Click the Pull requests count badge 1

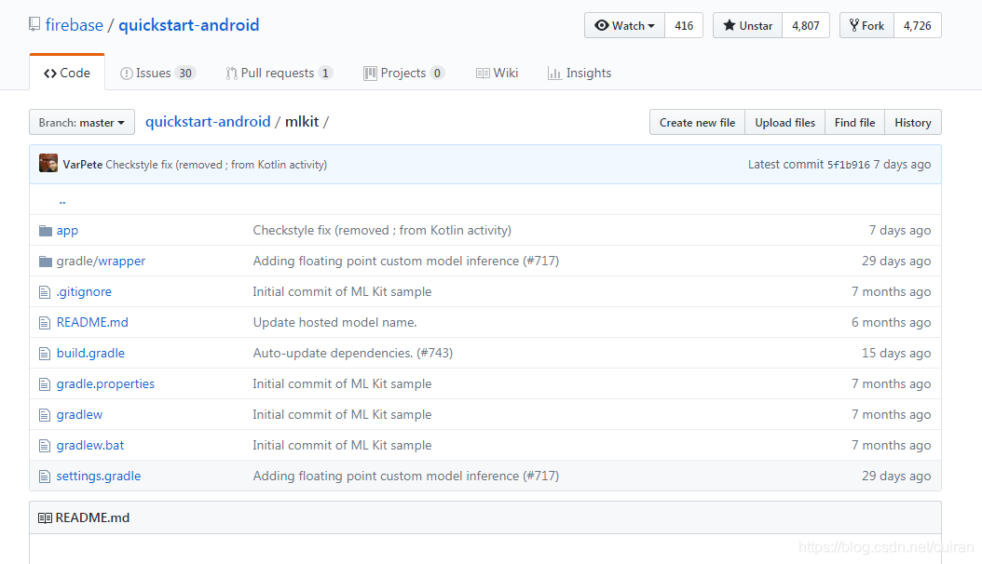point(325,74)
